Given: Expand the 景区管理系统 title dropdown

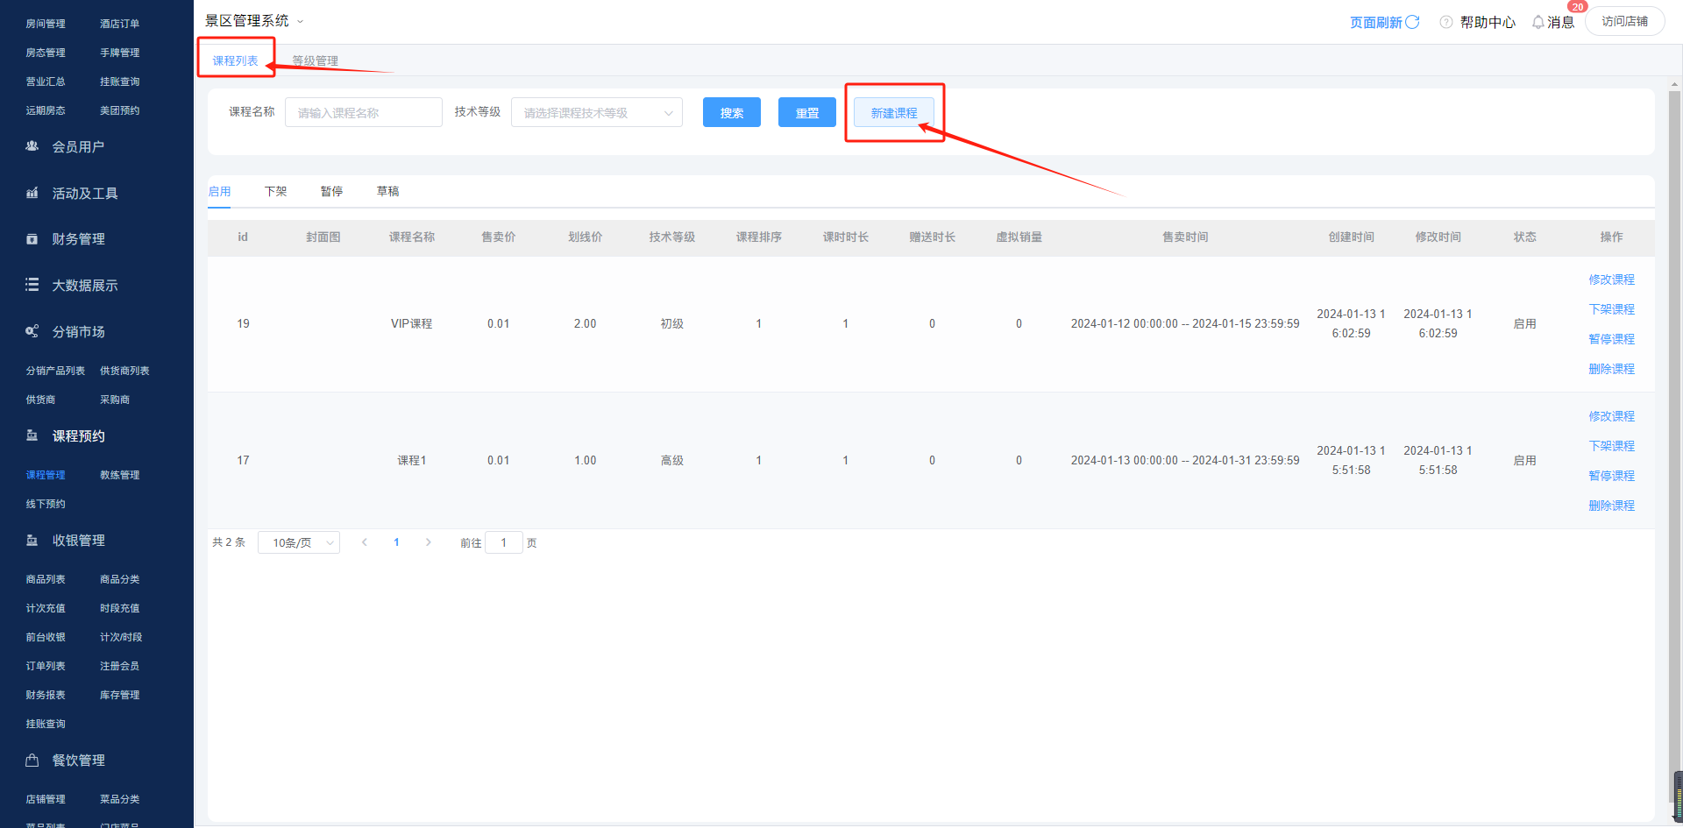Looking at the screenshot, I should 300,21.
